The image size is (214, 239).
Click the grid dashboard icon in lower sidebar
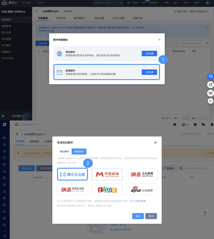pos(5,138)
